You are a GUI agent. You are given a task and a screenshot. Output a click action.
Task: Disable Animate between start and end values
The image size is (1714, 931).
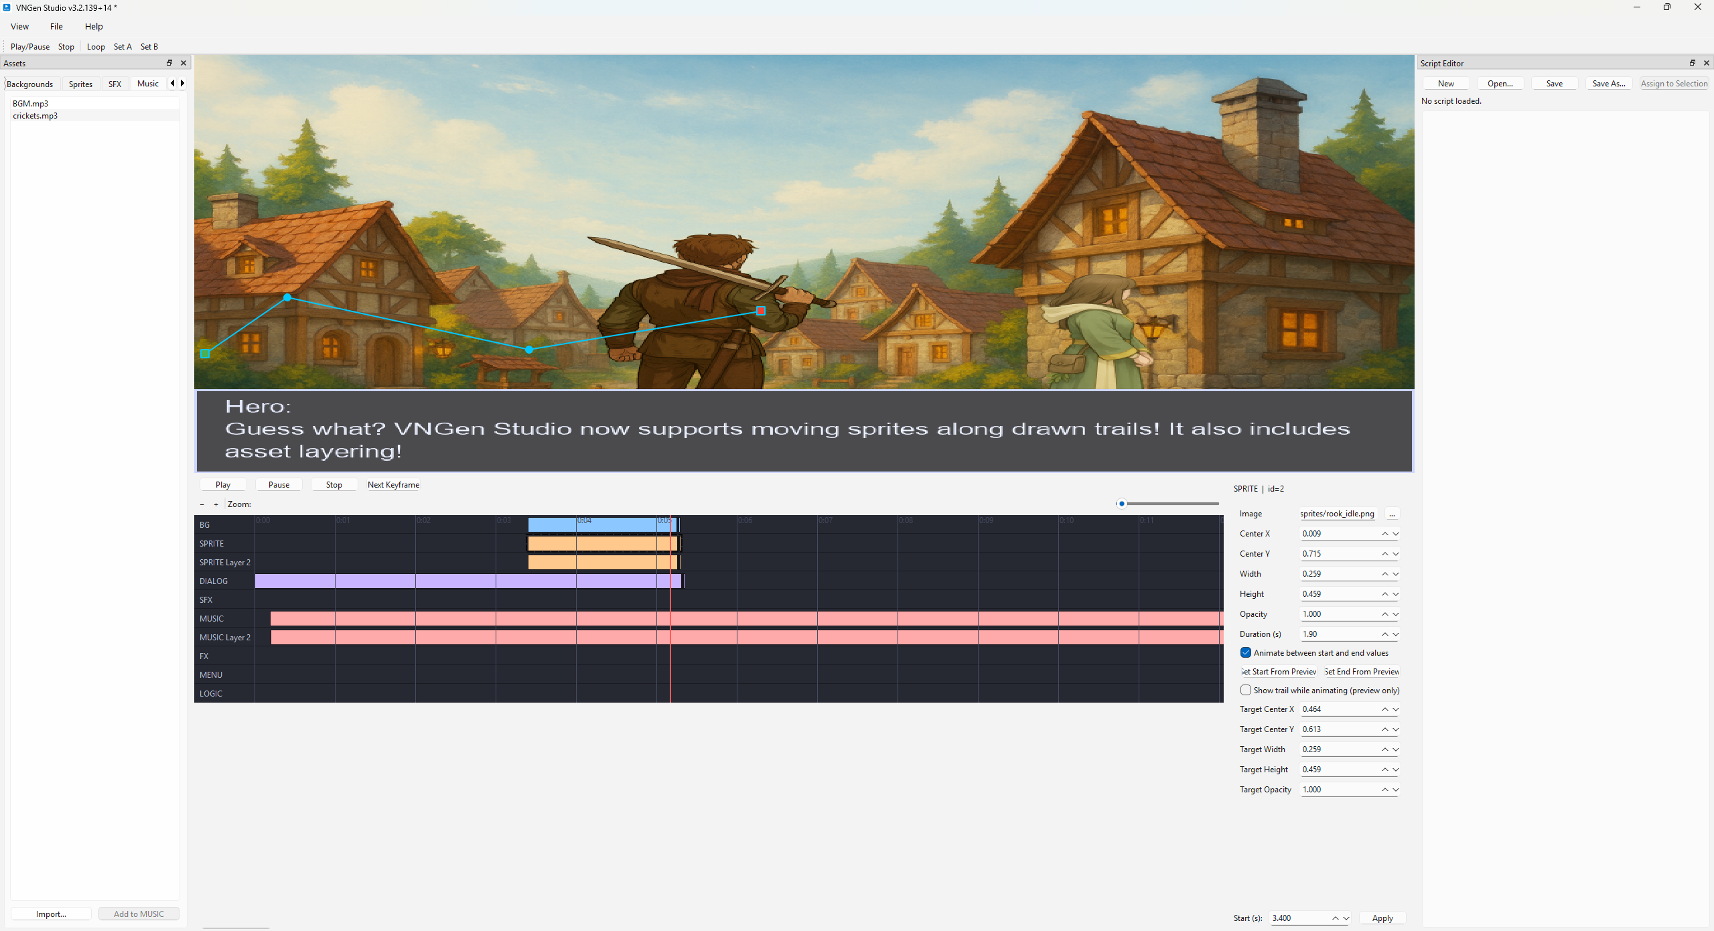[x=1246, y=652]
